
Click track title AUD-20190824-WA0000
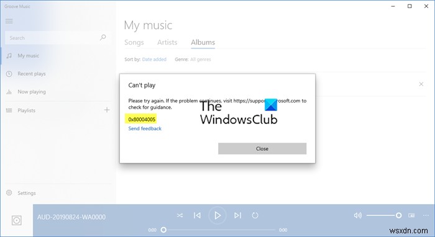(71, 217)
